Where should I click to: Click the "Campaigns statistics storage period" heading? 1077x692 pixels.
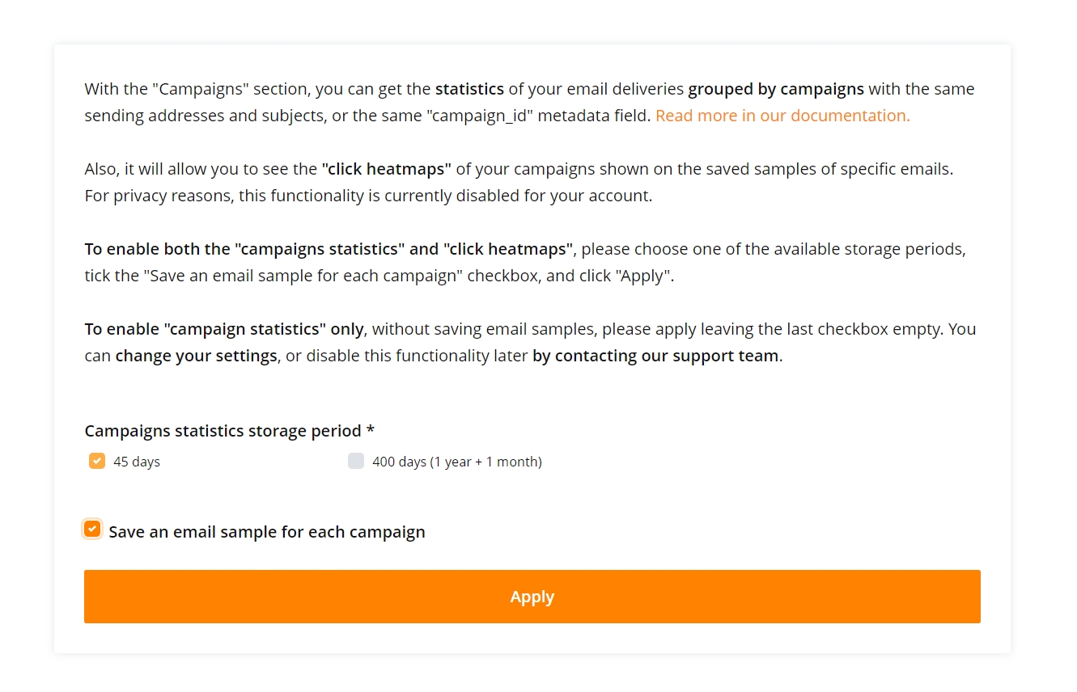point(223,431)
